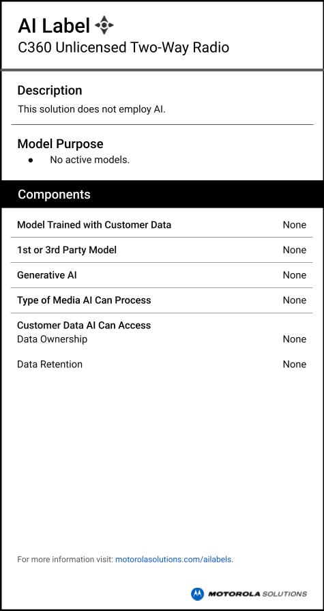Select the Generative AI row label

point(47,275)
